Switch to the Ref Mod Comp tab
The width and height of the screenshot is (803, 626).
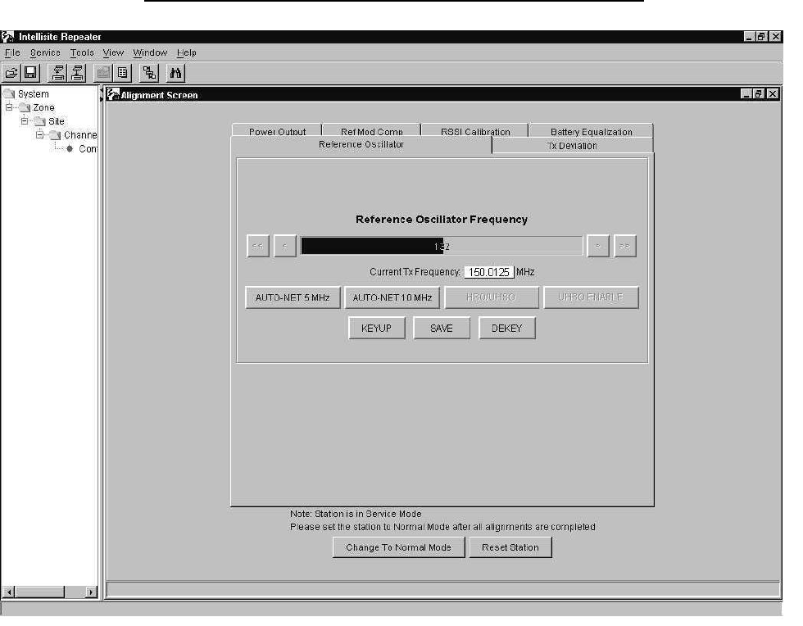click(372, 131)
